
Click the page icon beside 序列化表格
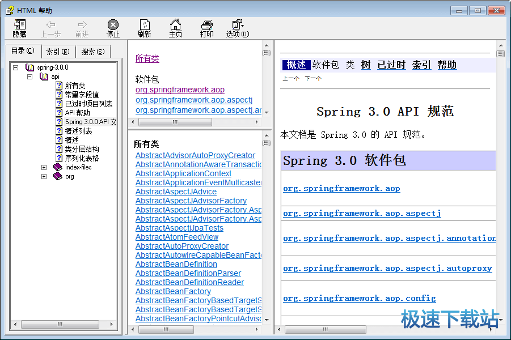[59, 158]
